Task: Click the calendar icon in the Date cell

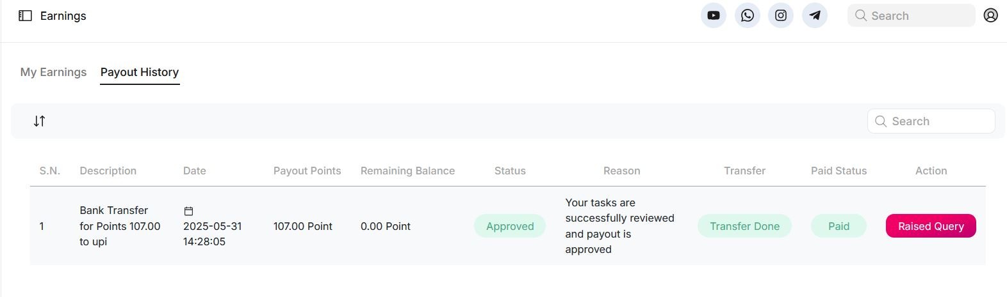Action: (x=188, y=211)
